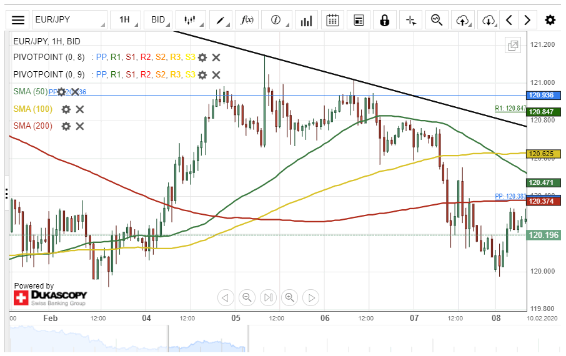Toggle the crosshair cursor tool
Screen dimensions: 566x356
[410, 20]
